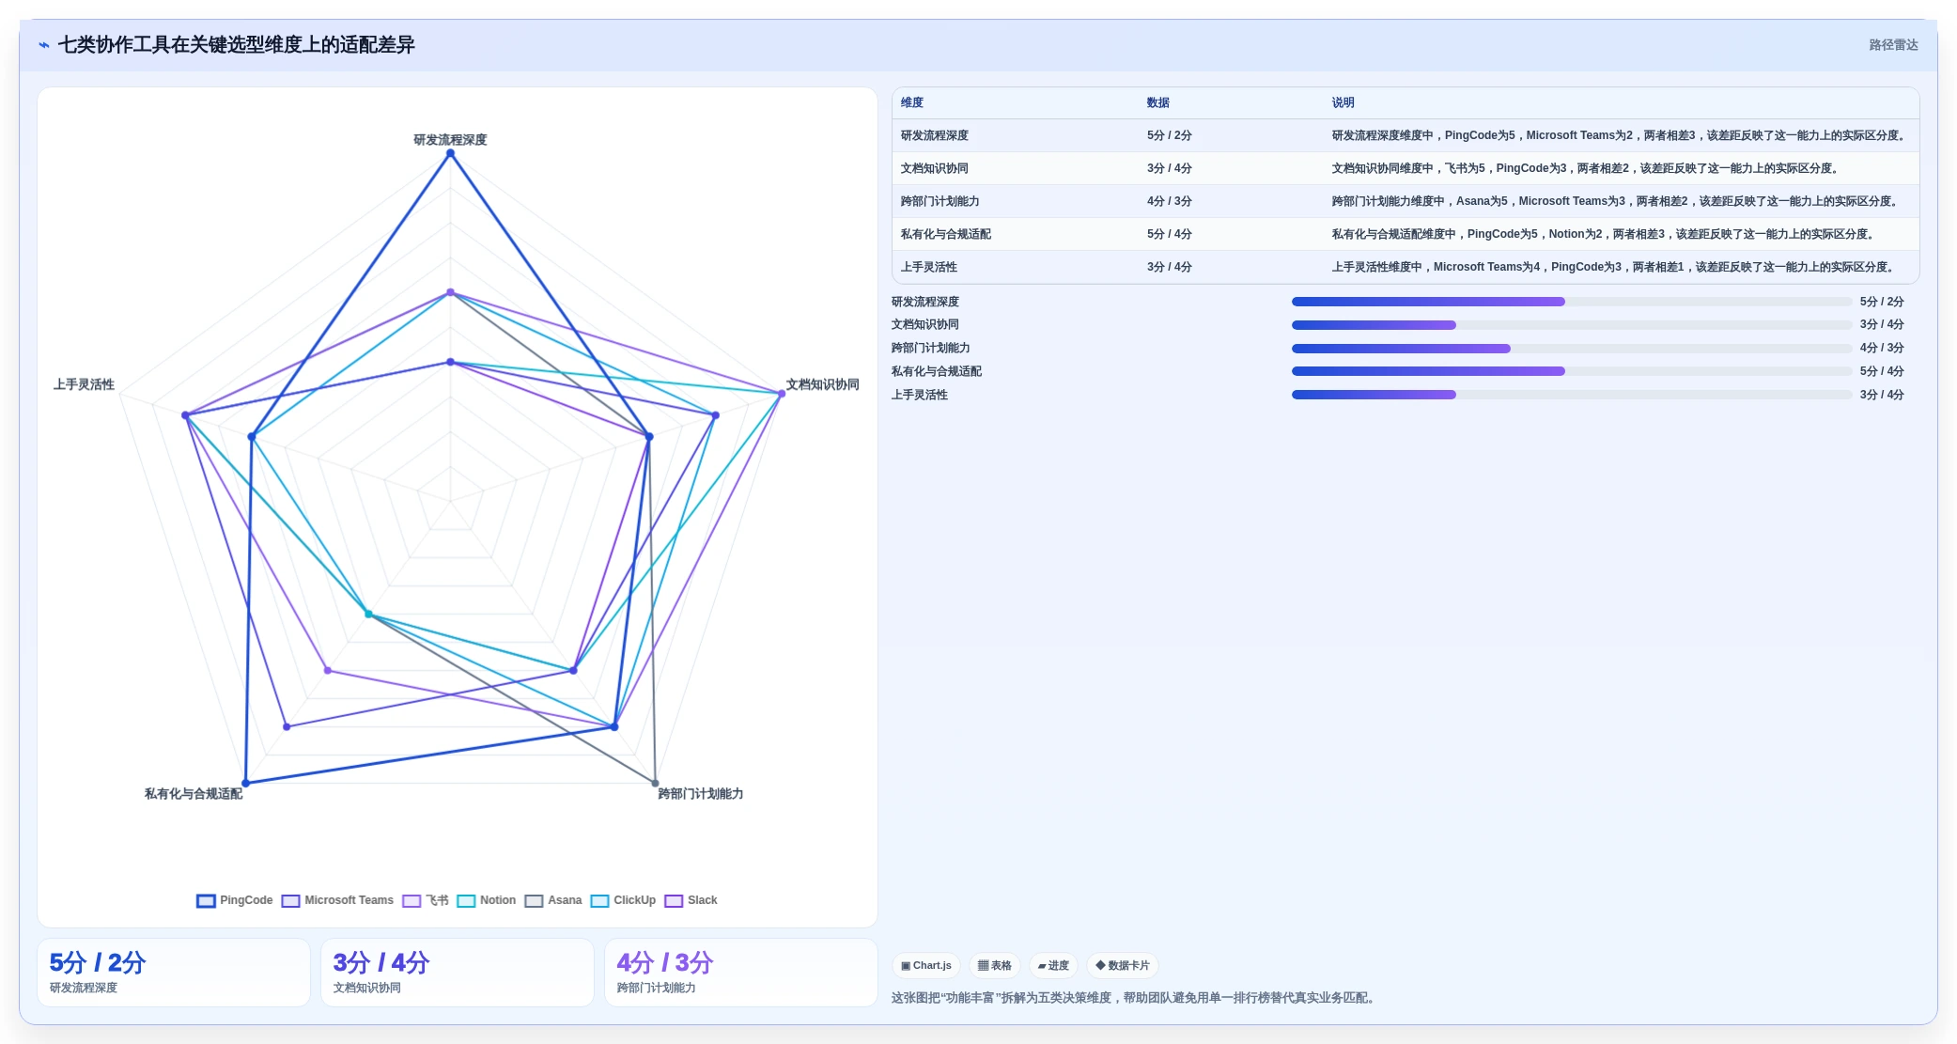
Task: Click the 私有化与合规适配 row description text
Action: [1605, 234]
